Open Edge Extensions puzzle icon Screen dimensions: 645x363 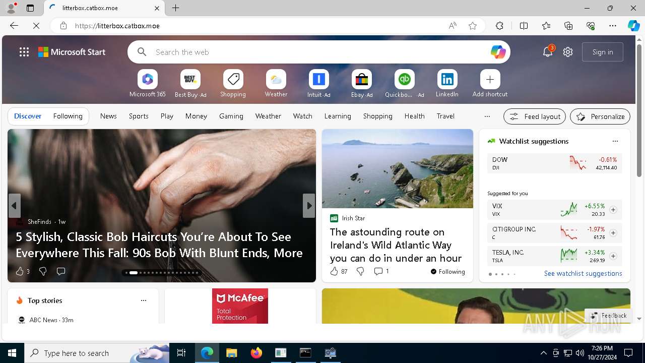pos(499,26)
